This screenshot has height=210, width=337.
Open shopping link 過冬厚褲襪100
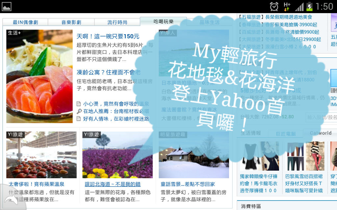258,191
